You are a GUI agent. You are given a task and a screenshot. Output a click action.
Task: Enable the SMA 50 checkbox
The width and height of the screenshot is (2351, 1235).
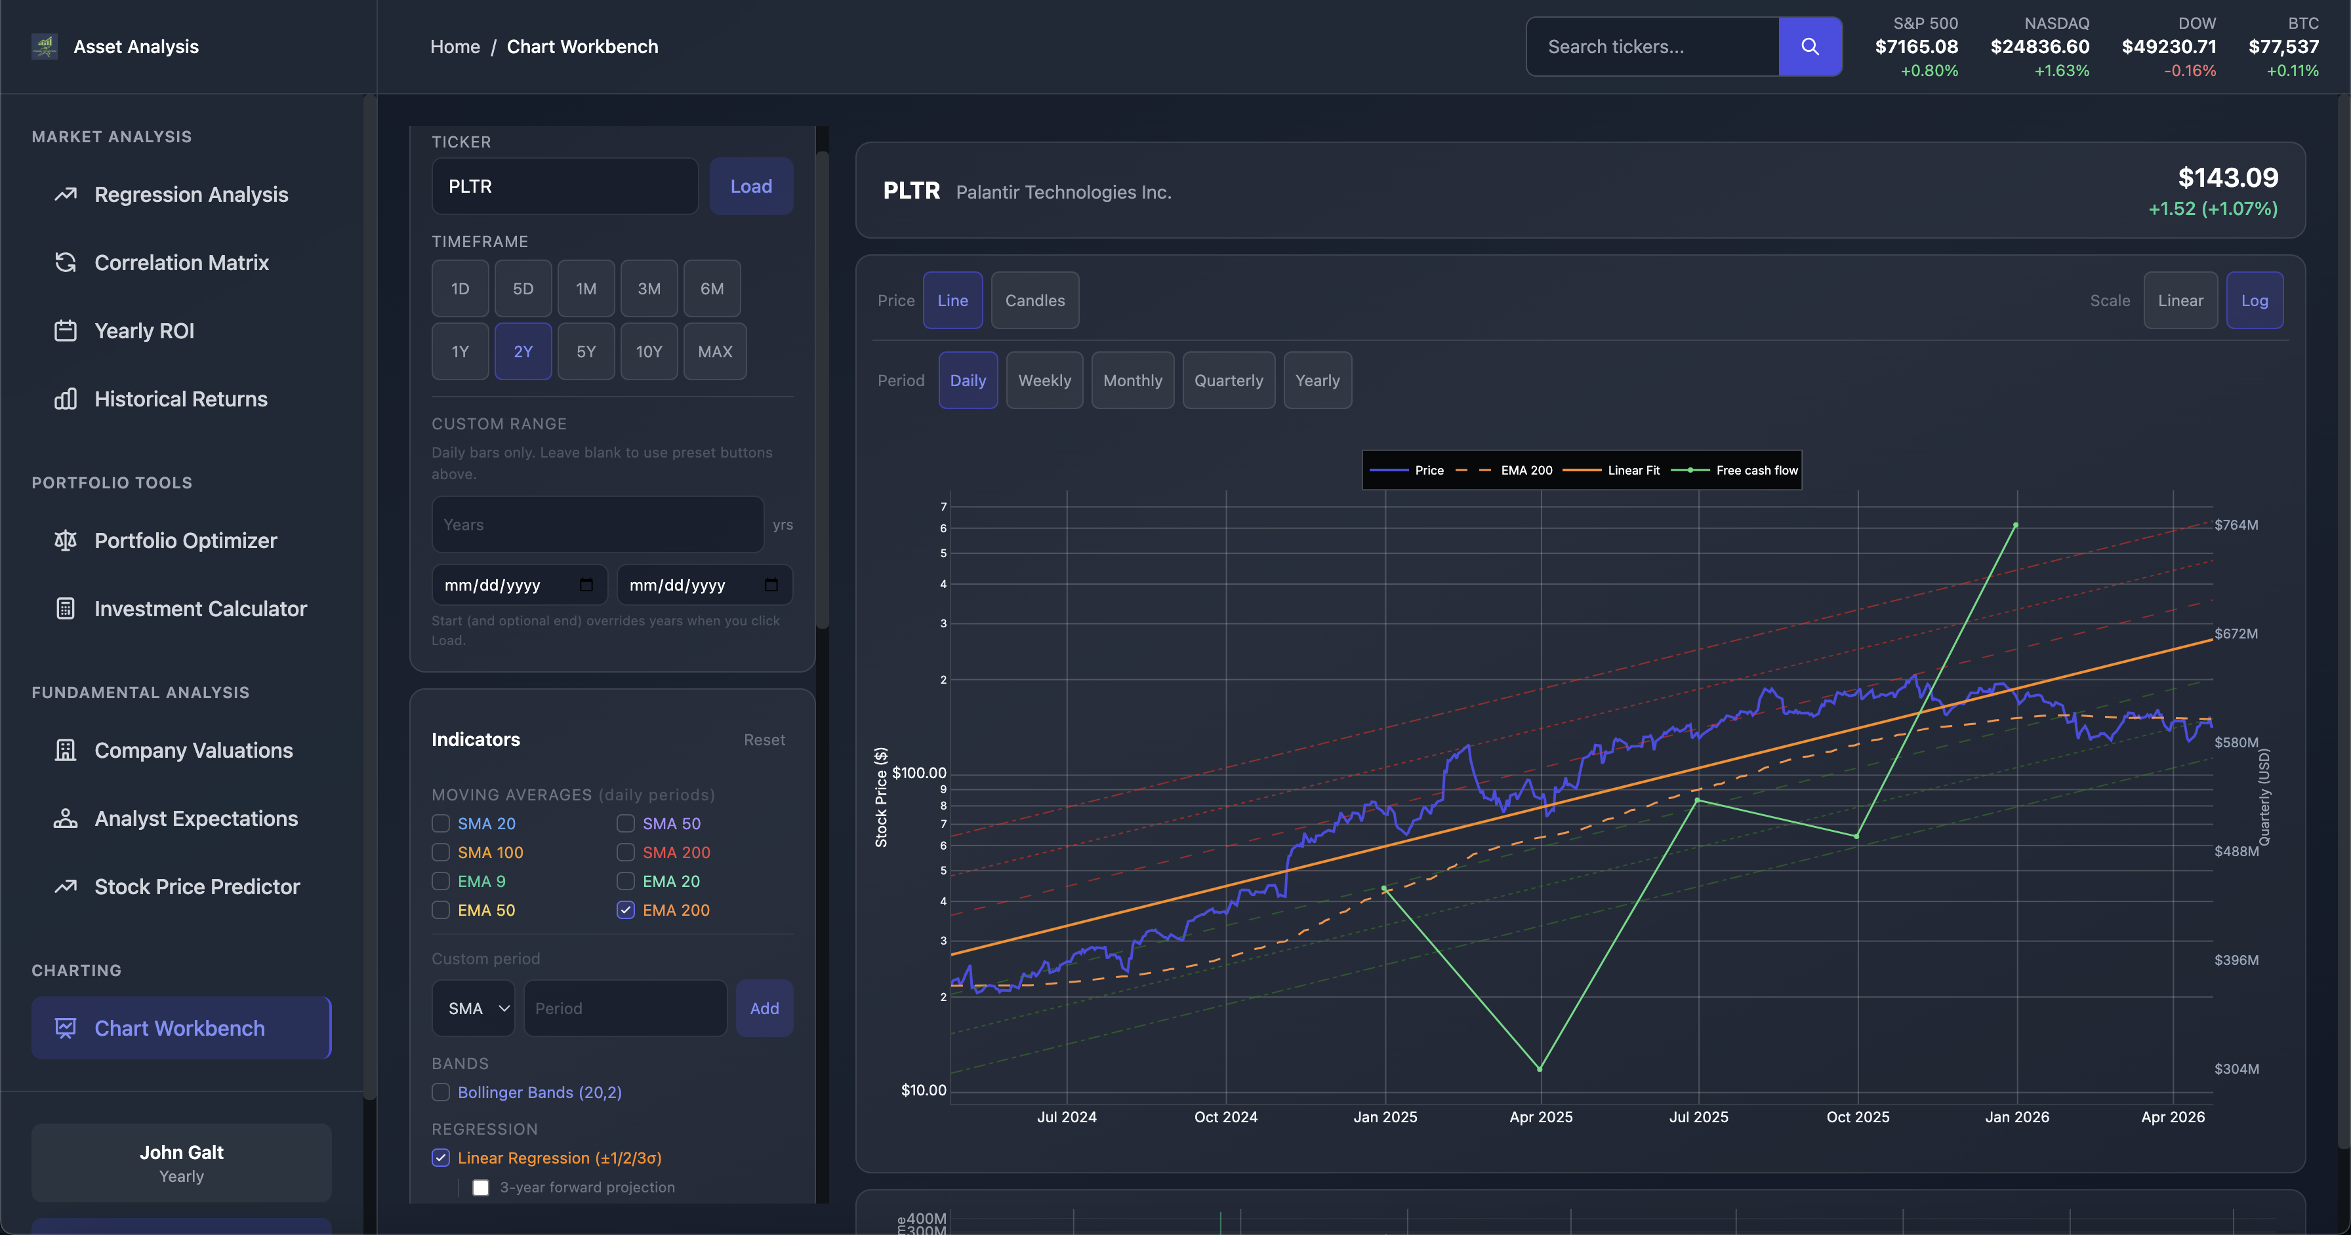(625, 823)
